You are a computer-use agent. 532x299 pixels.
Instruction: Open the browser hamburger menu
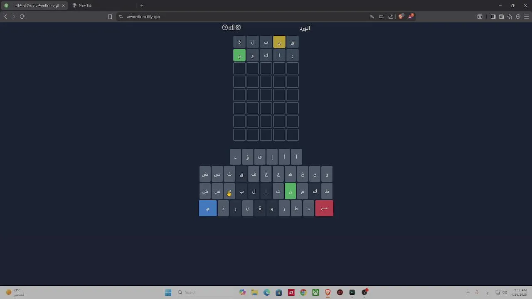[x=526, y=17]
